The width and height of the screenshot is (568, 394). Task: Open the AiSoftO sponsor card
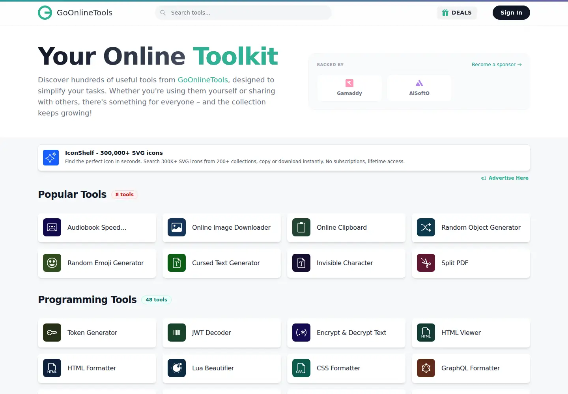coord(419,88)
